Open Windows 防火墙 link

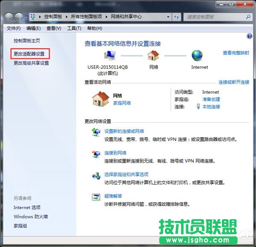[x=31, y=217]
